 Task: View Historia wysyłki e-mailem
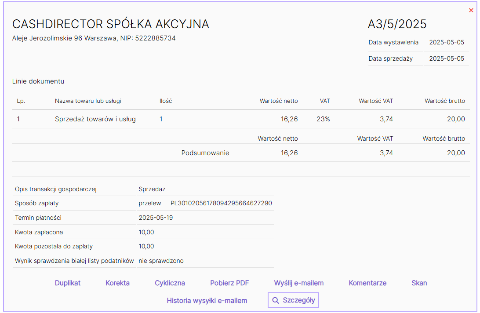[x=207, y=301]
